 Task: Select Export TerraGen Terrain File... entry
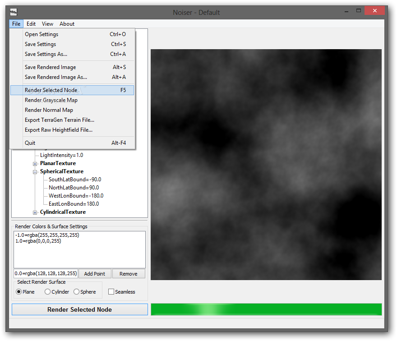coord(72,120)
